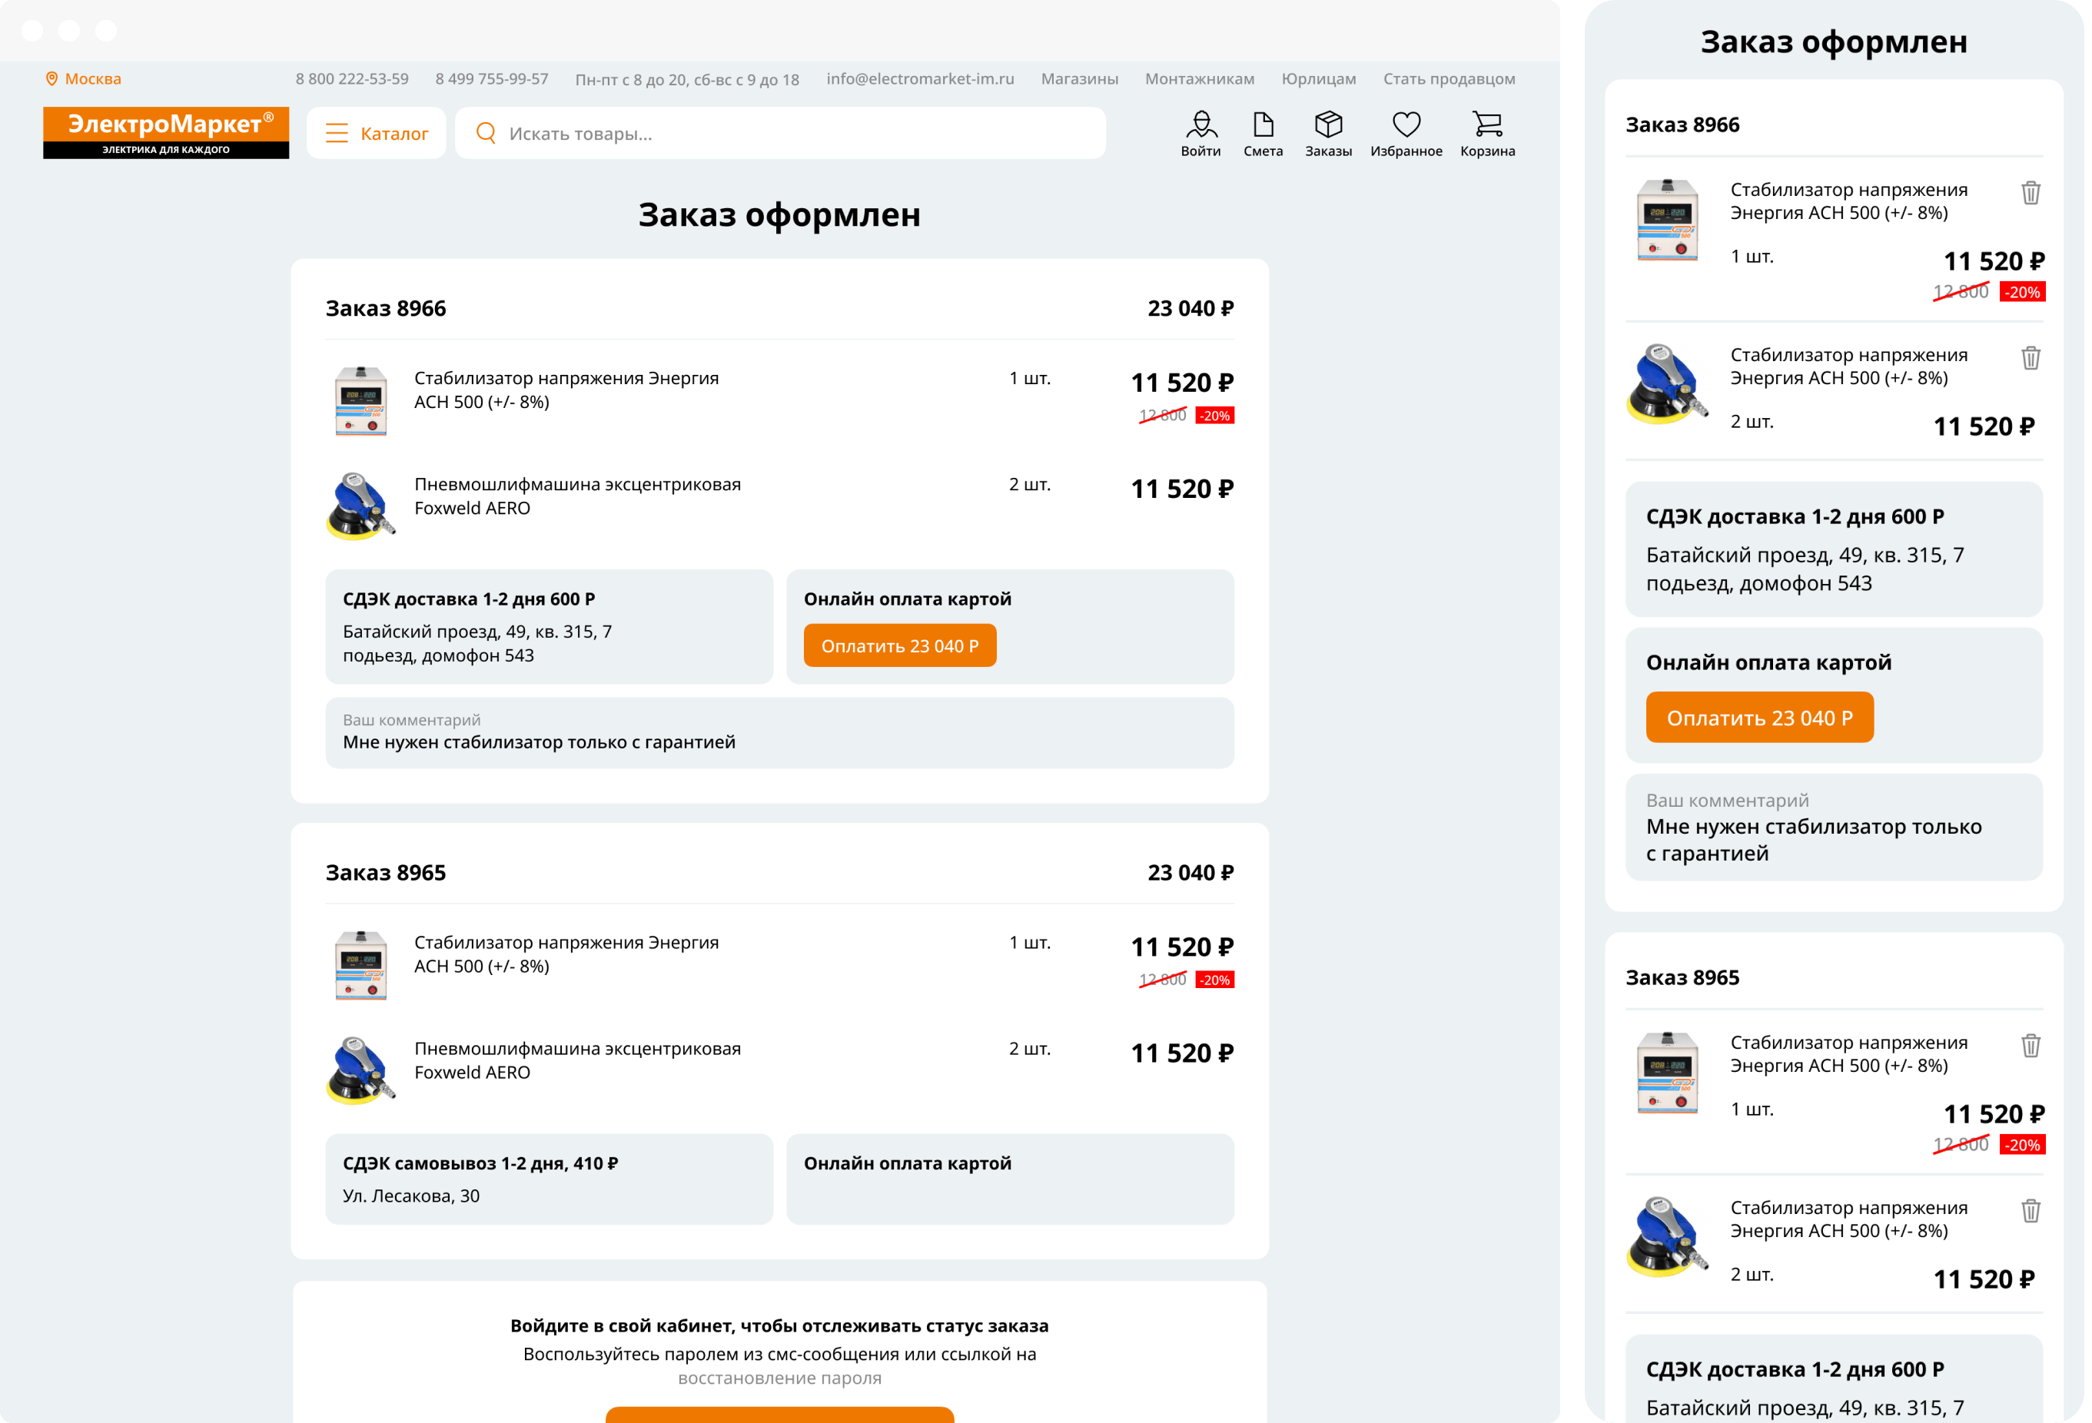Open the Монтажникам menu link
The width and height of the screenshot is (2092, 1423).
1199,79
